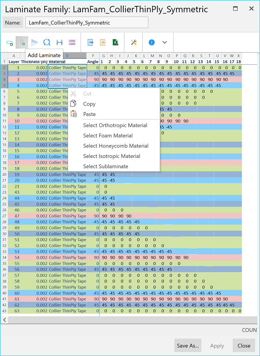Click the blue export arrow icon
Viewport: 260px width, 356px height.
(x=91, y=42)
